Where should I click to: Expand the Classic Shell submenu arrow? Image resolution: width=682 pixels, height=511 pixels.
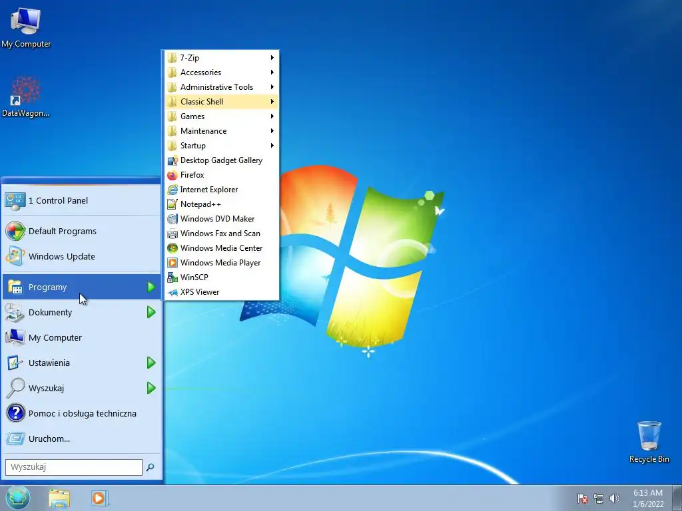(x=272, y=102)
